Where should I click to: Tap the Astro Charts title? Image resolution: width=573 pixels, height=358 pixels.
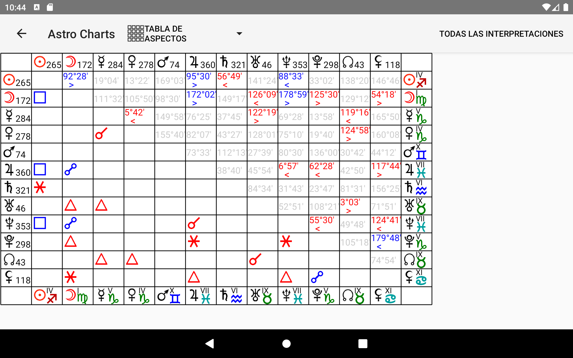click(x=81, y=34)
